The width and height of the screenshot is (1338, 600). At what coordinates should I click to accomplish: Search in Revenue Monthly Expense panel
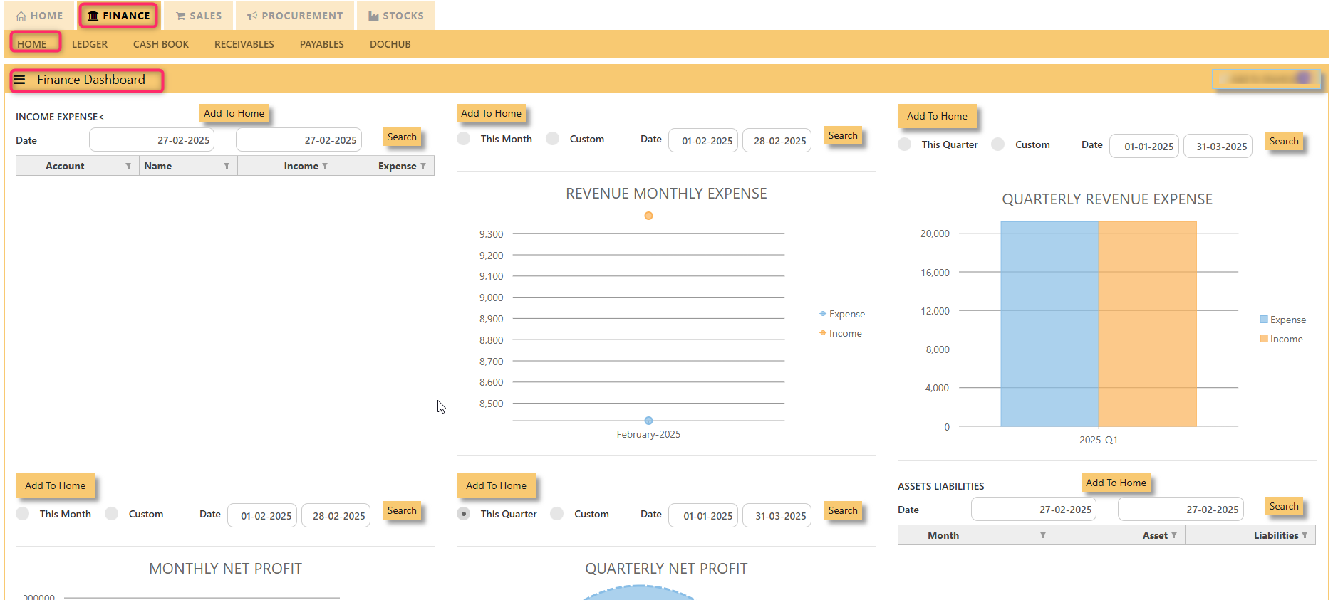843,135
